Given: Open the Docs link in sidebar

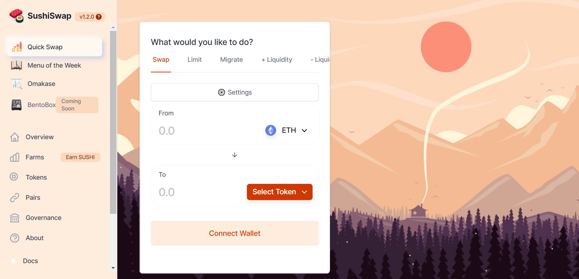Looking at the screenshot, I should [31, 261].
